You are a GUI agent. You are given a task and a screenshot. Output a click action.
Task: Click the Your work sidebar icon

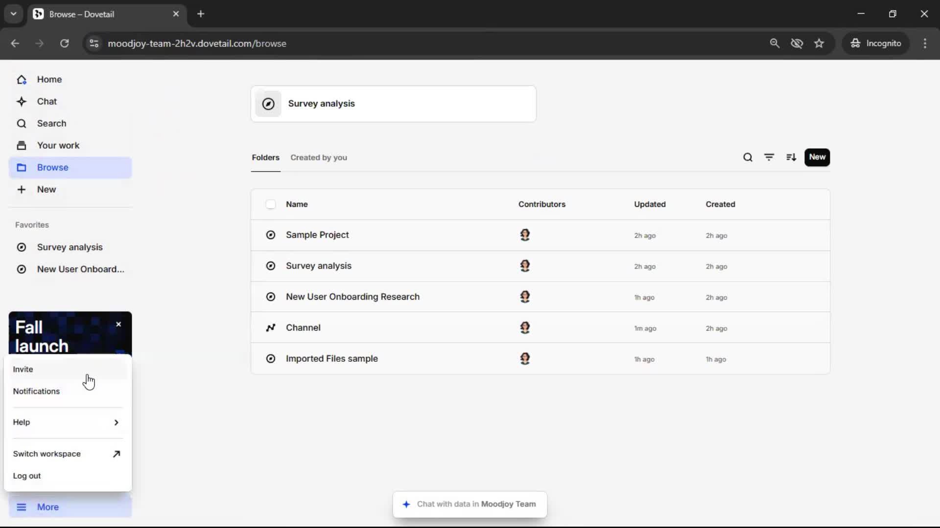pyautogui.click(x=22, y=145)
